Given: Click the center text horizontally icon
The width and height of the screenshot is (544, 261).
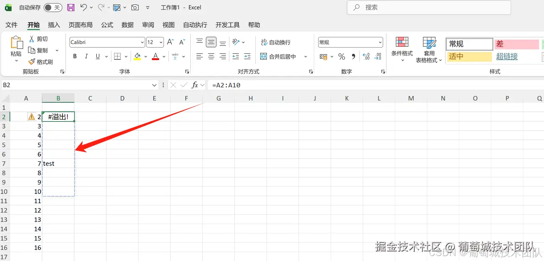Looking at the screenshot, I should 211,56.
